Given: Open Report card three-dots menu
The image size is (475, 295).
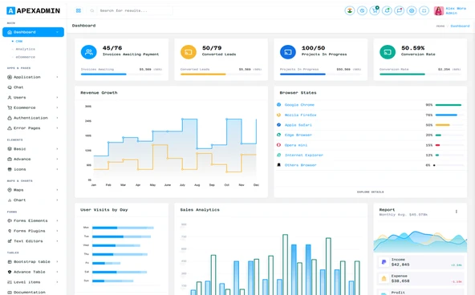Looking at the screenshot, I should pos(457,212).
